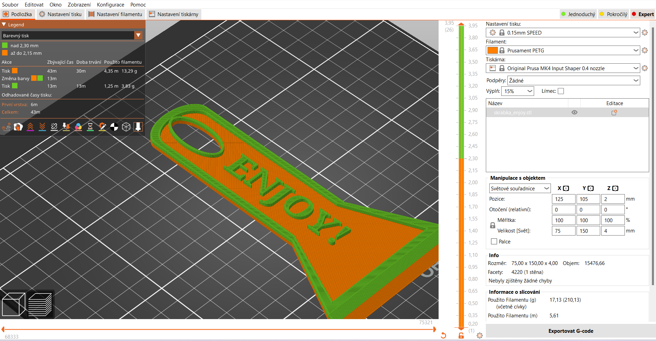
Task: Toggle travel moves visibility icon in legend
Action: click(6, 127)
